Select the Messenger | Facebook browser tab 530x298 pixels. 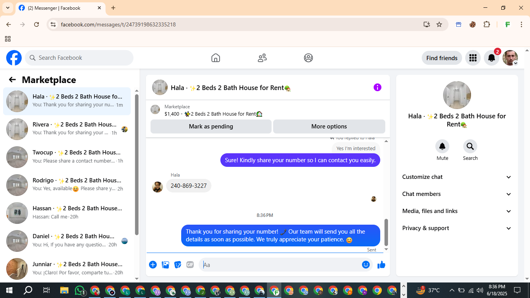pyautogui.click(x=60, y=8)
